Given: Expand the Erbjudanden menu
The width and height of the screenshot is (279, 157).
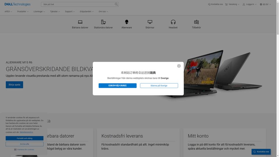Looking at the screenshot, I should coord(87,12).
